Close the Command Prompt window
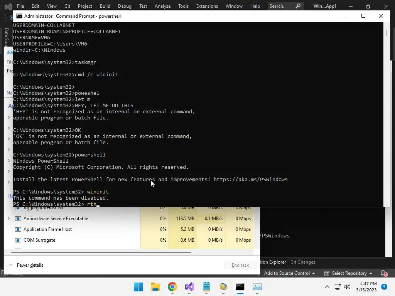395x296 pixels. pyautogui.click(x=381, y=16)
